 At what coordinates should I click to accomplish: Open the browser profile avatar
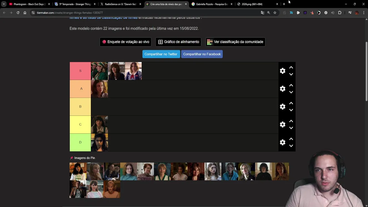[357, 13]
